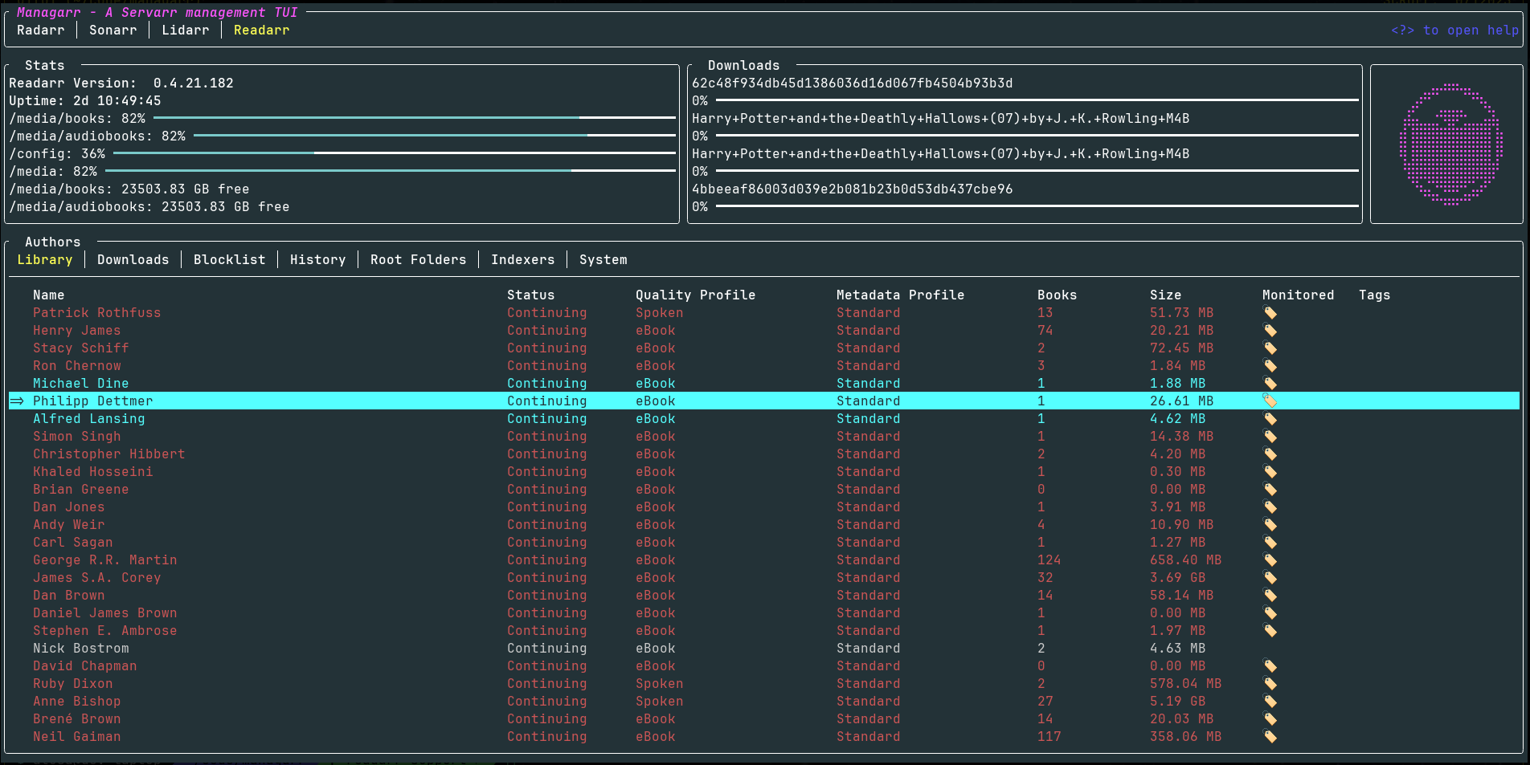Click the Readarr logo graphic
Screen dimensions: 1530x765
(x=1450, y=144)
